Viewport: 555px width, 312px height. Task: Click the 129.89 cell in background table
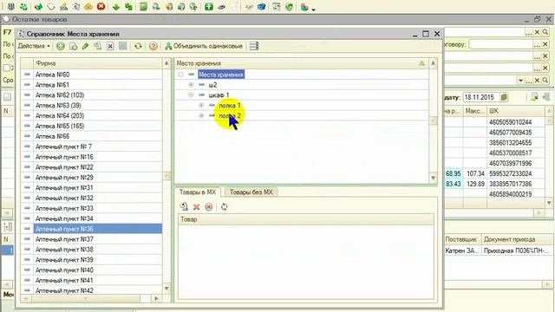pyautogui.click(x=475, y=184)
